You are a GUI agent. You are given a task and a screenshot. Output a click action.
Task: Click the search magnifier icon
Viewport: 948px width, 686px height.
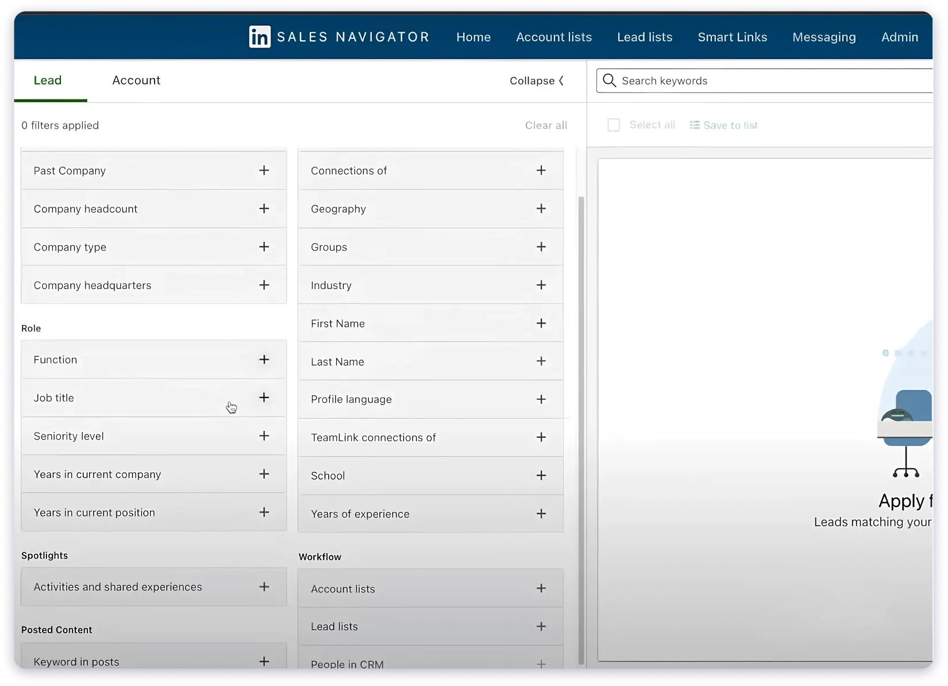click(609, 80)
